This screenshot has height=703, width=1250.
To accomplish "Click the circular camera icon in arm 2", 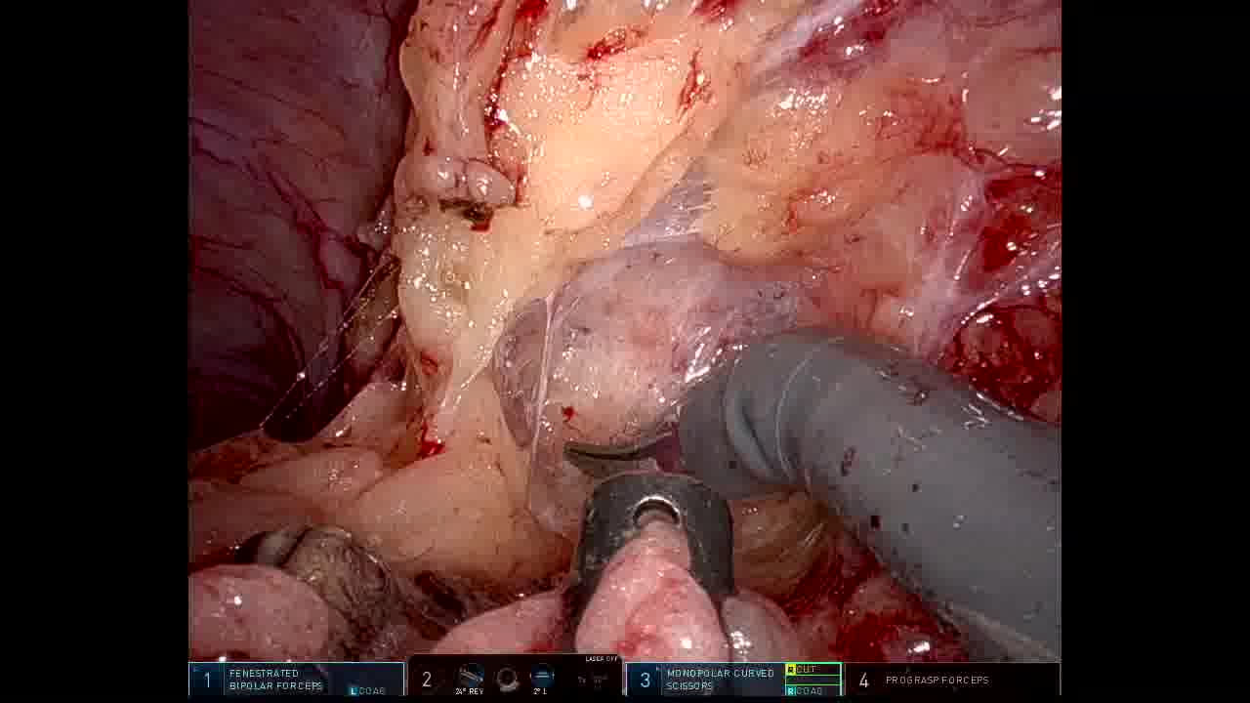I will [x=507, y=678].
